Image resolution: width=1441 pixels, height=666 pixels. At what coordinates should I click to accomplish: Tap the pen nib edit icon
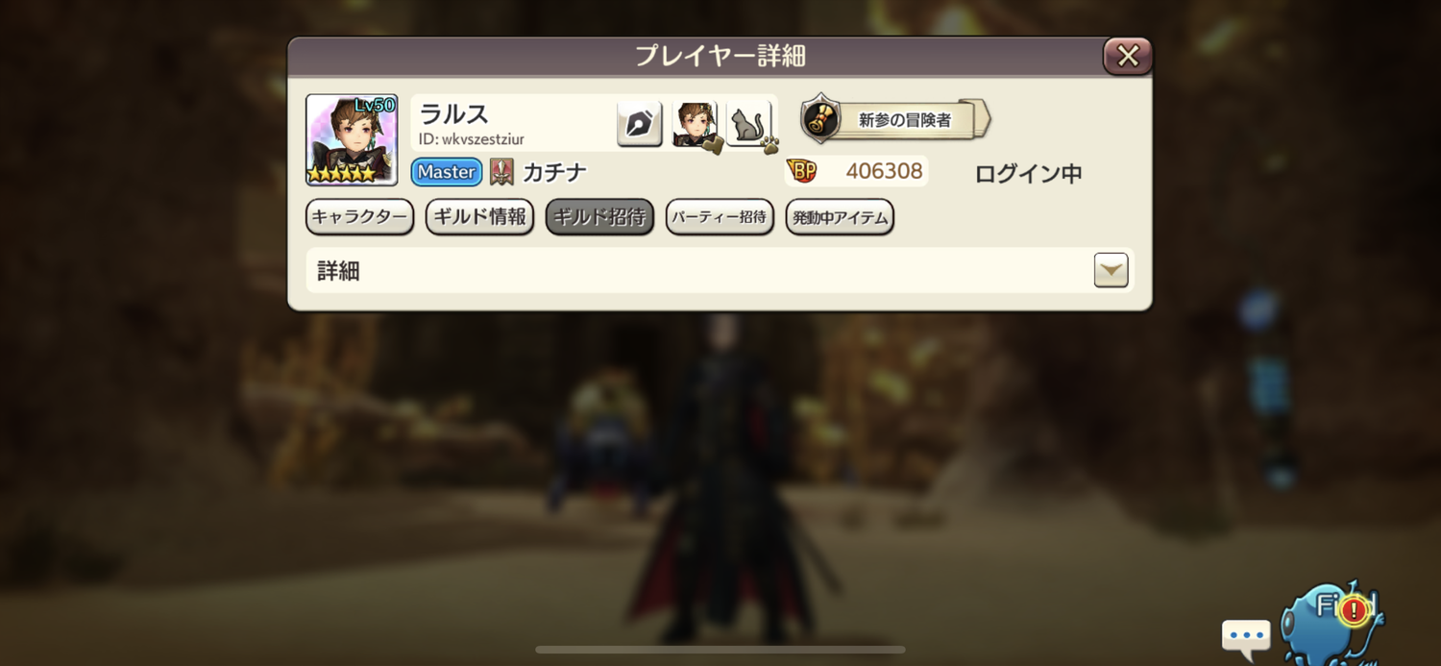[x=640, y=124]
